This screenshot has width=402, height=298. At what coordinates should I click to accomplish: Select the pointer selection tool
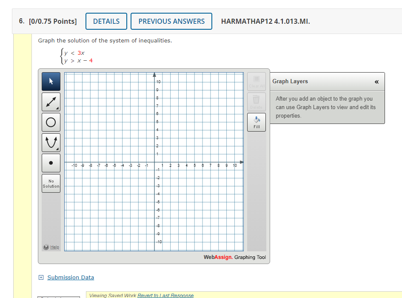51,81
